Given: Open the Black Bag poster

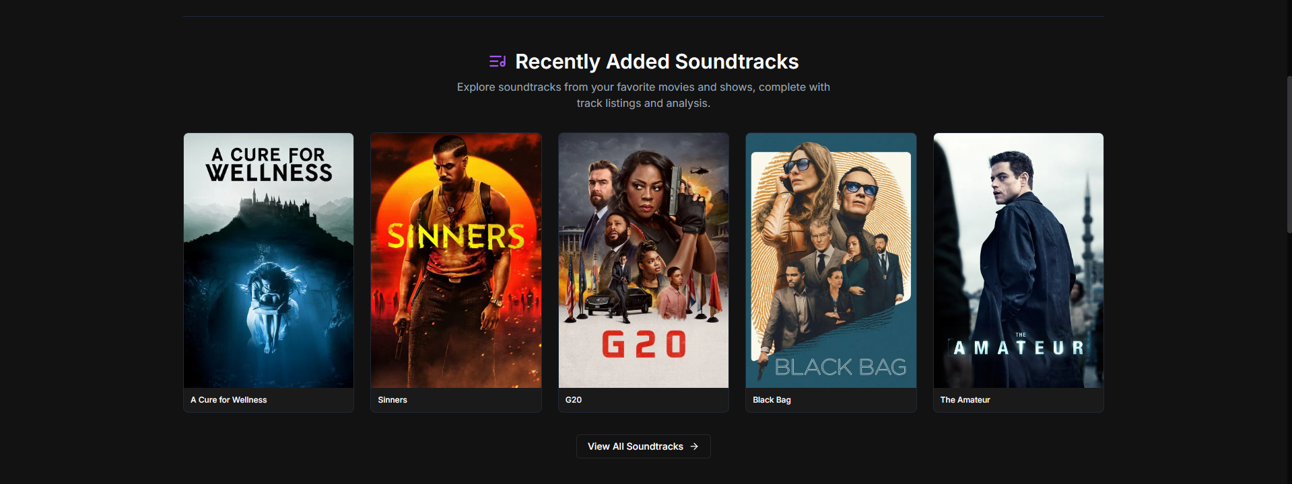Looking at the screenshot, I should [831, 260].
